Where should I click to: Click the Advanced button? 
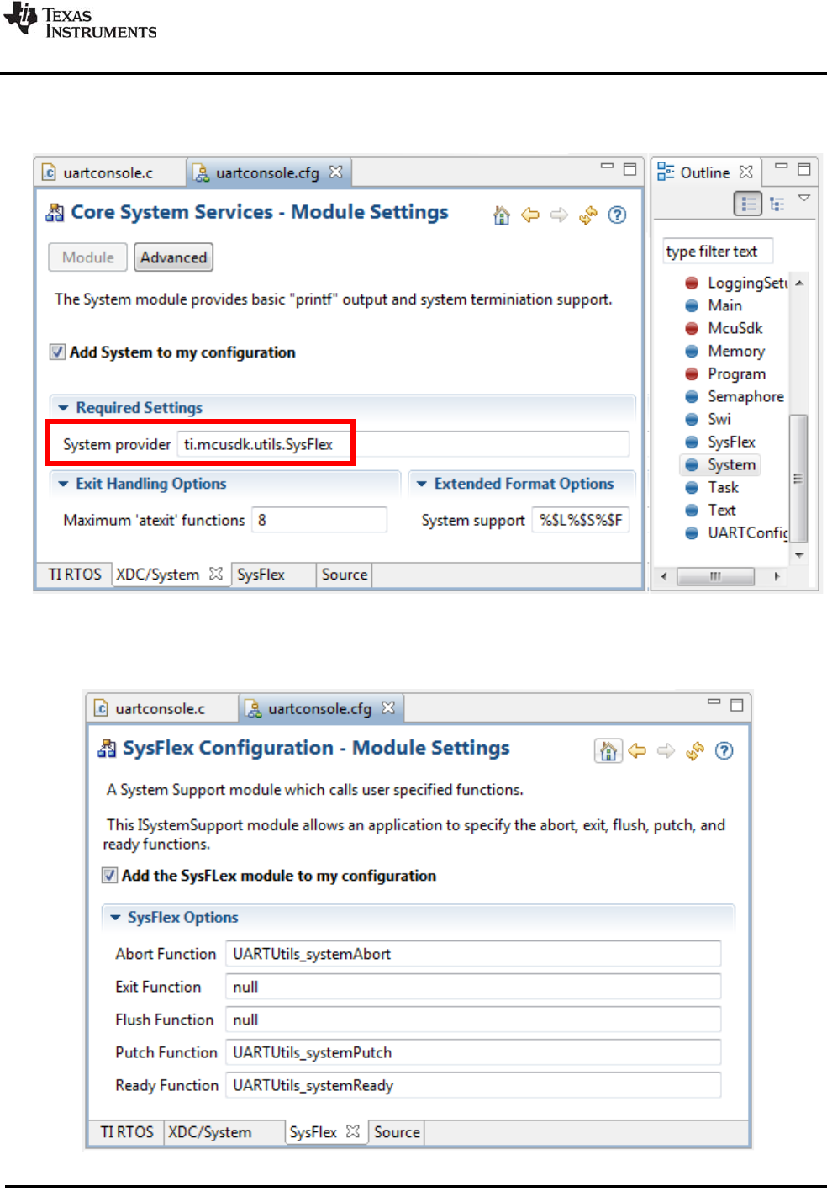tap(173, 257)
